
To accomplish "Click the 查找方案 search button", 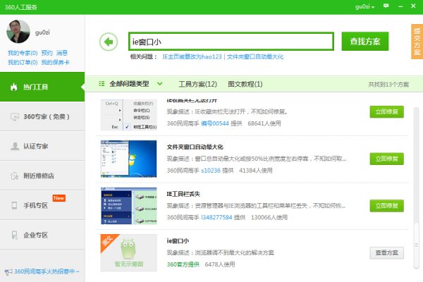I will [364, 42].
